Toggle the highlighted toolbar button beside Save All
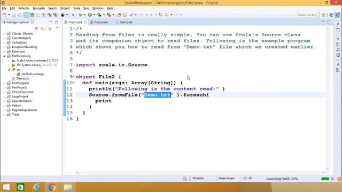 (26, 15)
